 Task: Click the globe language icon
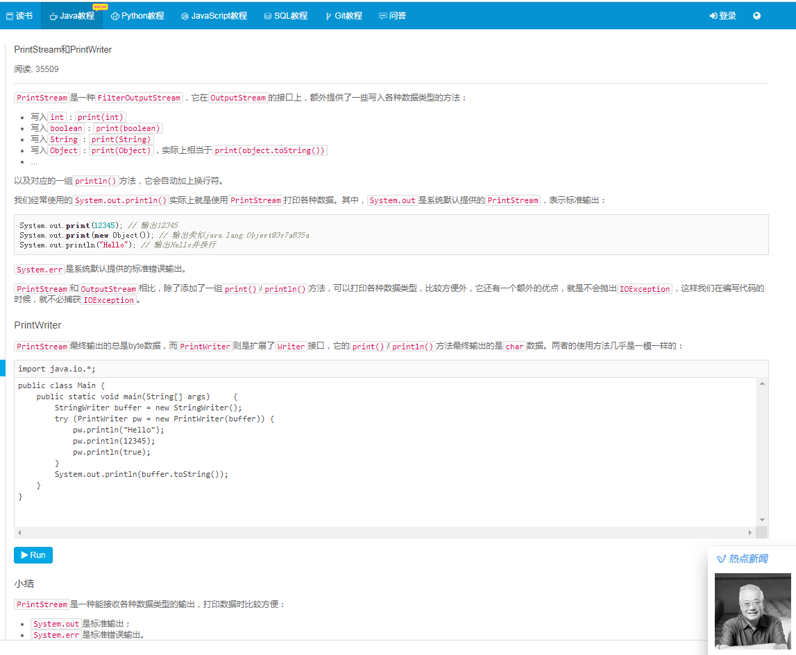click(756, 16)
